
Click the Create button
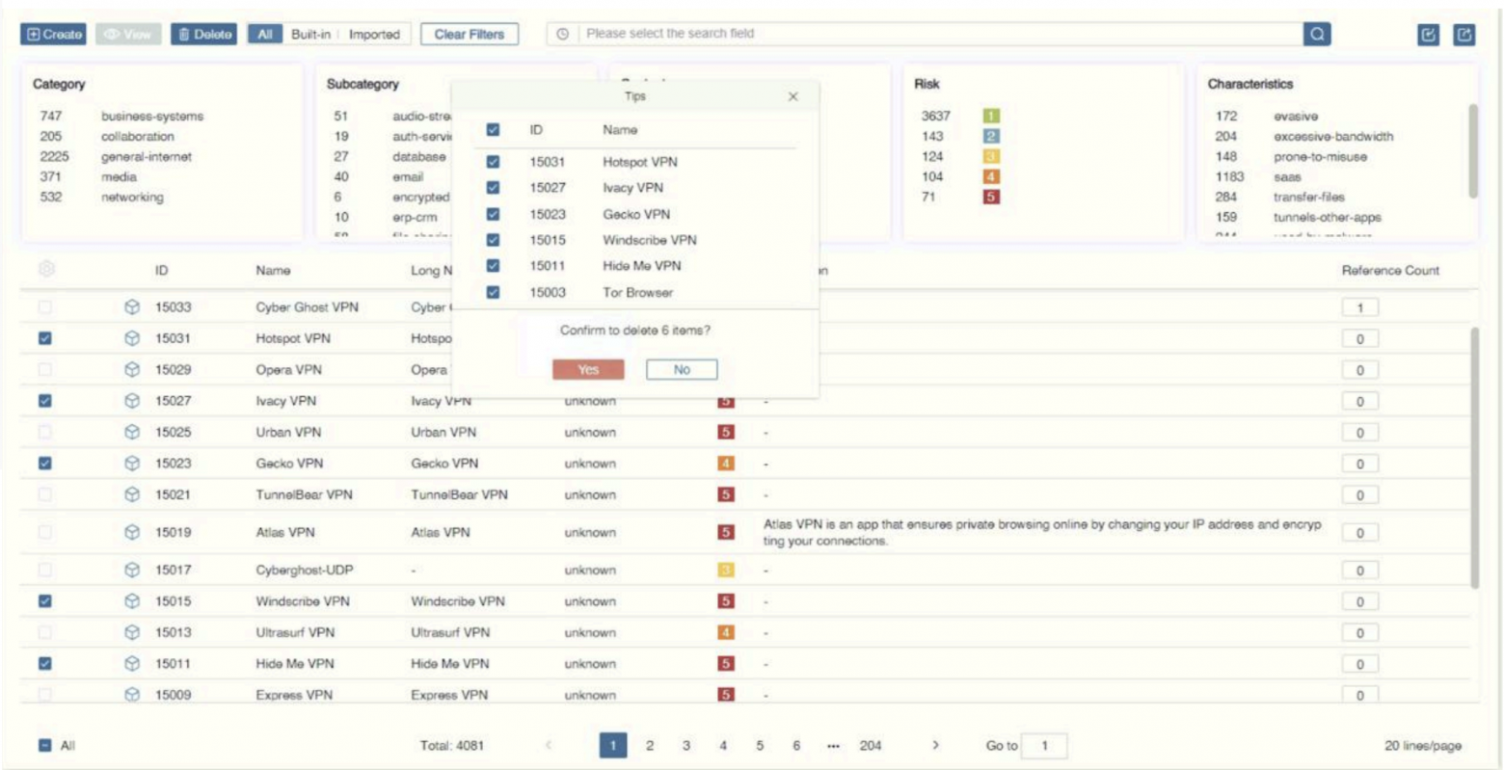[x=54, y=35]
